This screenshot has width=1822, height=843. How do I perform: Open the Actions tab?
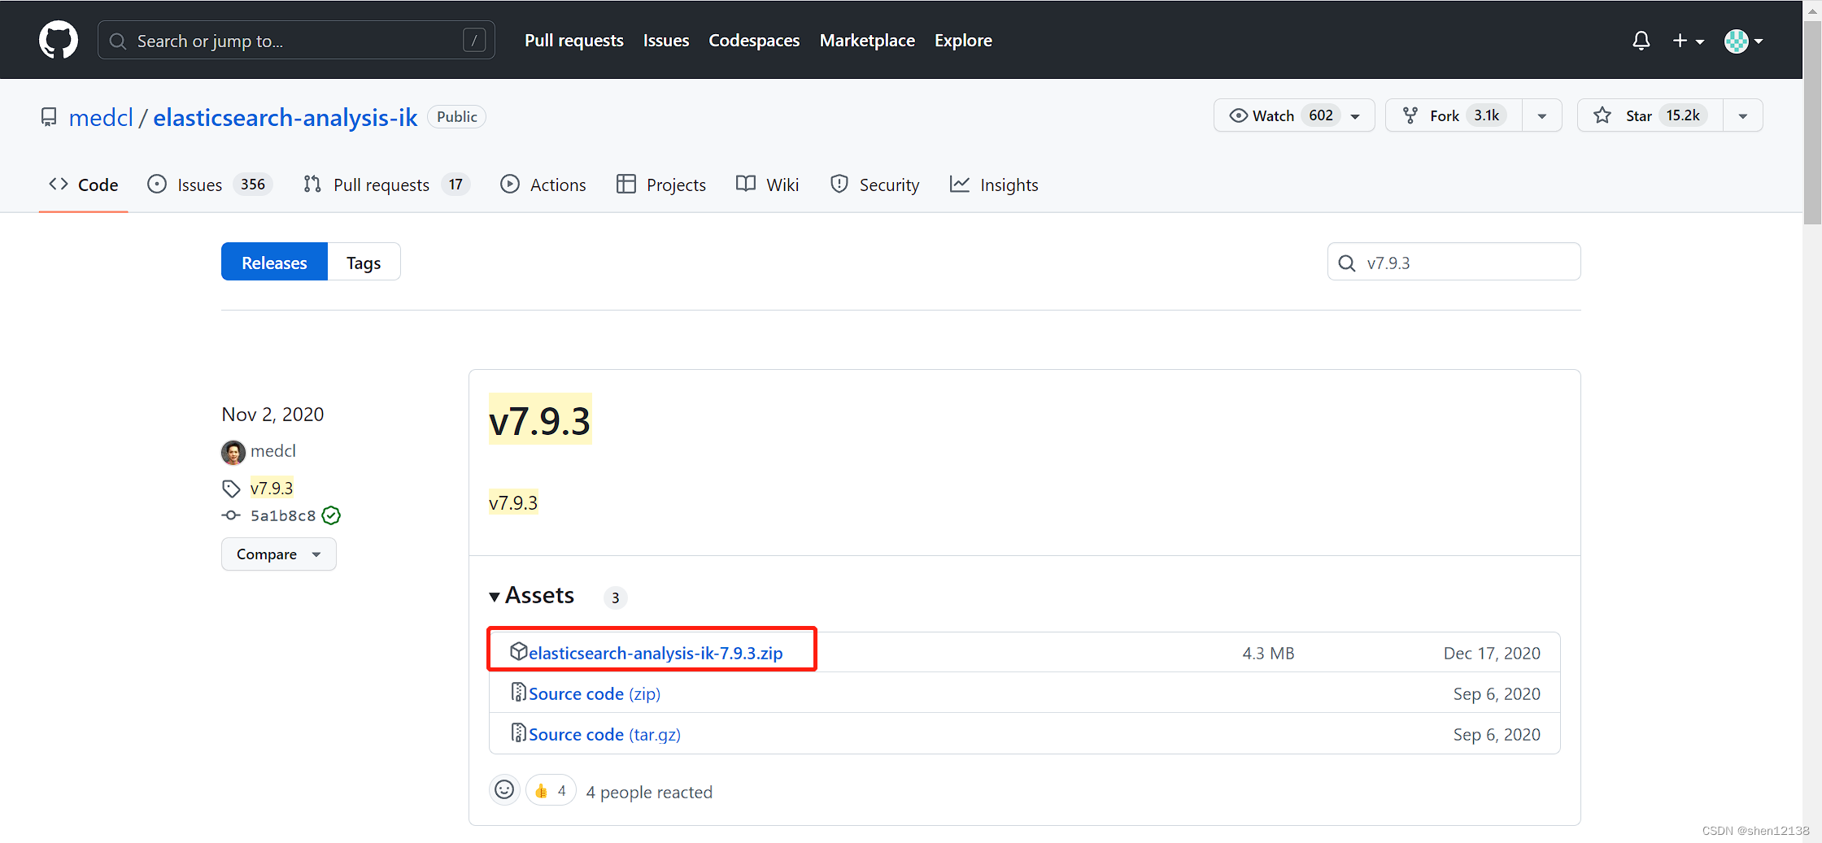point(543,185)
